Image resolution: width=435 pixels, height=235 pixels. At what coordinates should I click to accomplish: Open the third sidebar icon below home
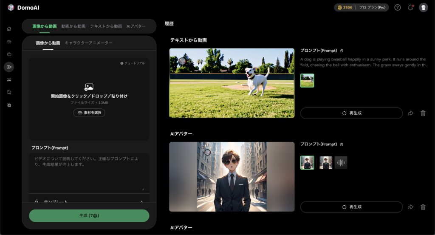coord(9,54)
